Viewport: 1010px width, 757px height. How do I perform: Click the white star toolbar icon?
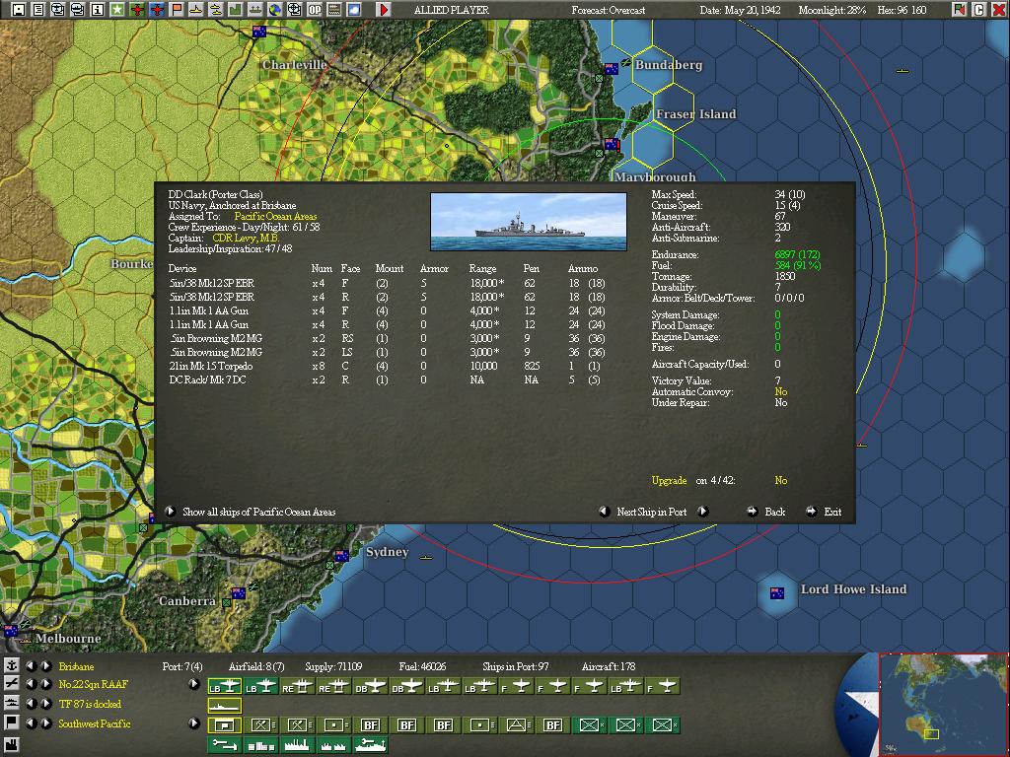pyautogui.click(x=117, y=10)
